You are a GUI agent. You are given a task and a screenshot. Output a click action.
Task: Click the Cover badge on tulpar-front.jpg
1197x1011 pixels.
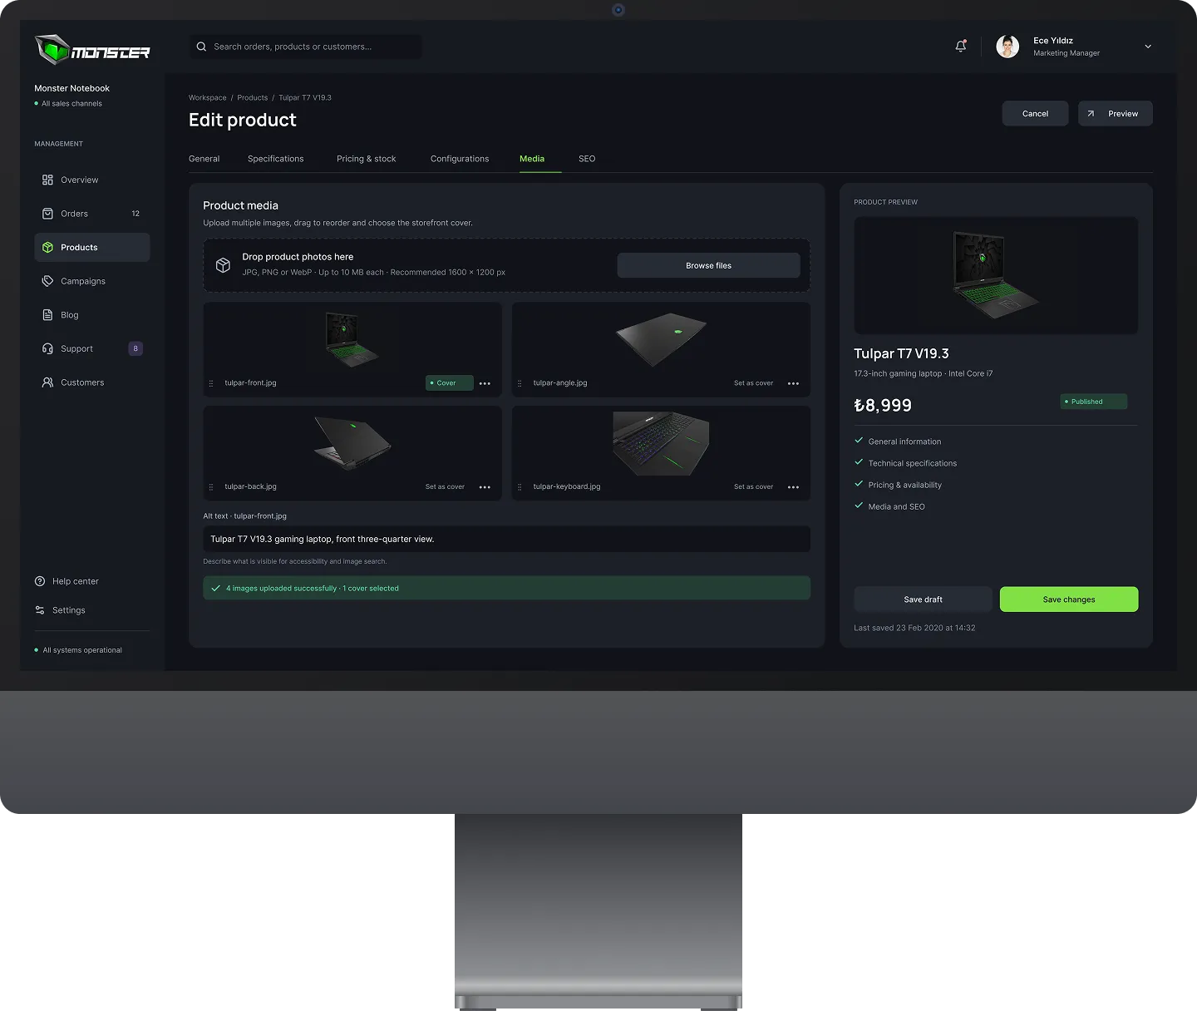tap(450, 383)
